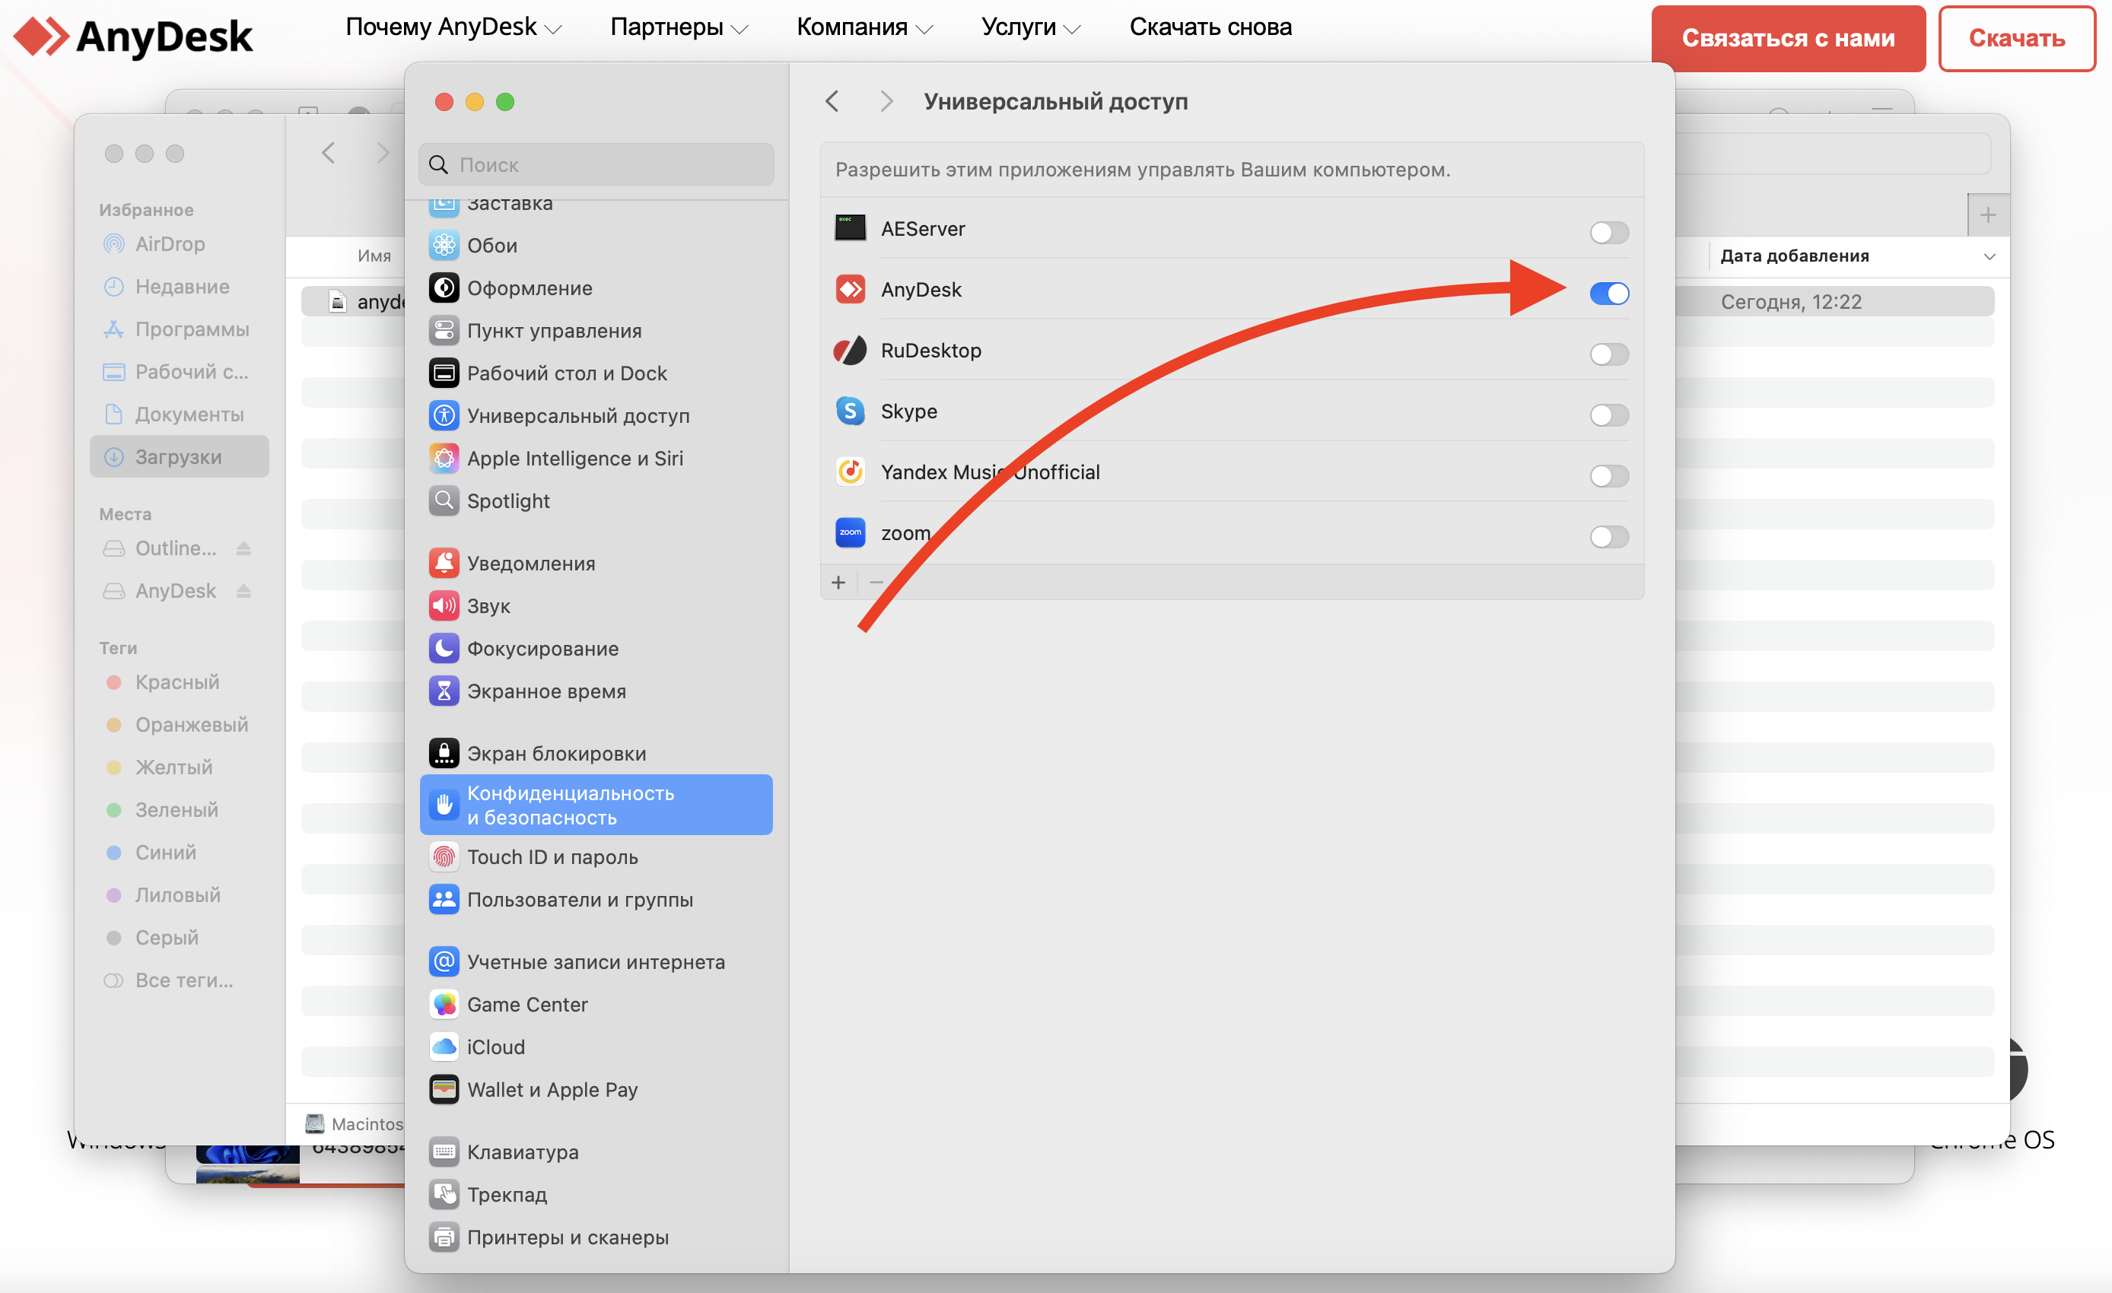Expand Компания menu
Image resolution: width=2112 pixels, height=1293 pixels.
tap(864, 27)
